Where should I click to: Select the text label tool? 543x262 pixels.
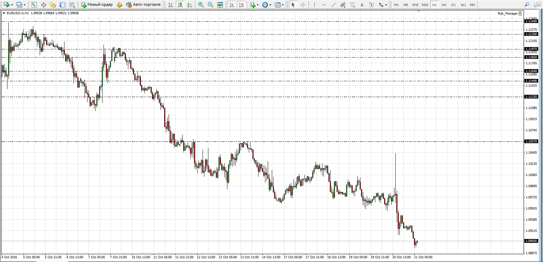[371, 5]
